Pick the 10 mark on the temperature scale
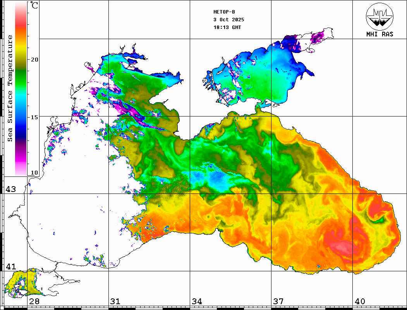Image resolution: width=407 pixels, height=310 pixels. (35, 173)
